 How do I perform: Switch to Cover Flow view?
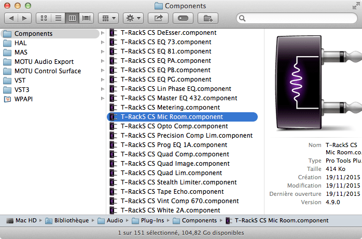[x=86, y=18]
